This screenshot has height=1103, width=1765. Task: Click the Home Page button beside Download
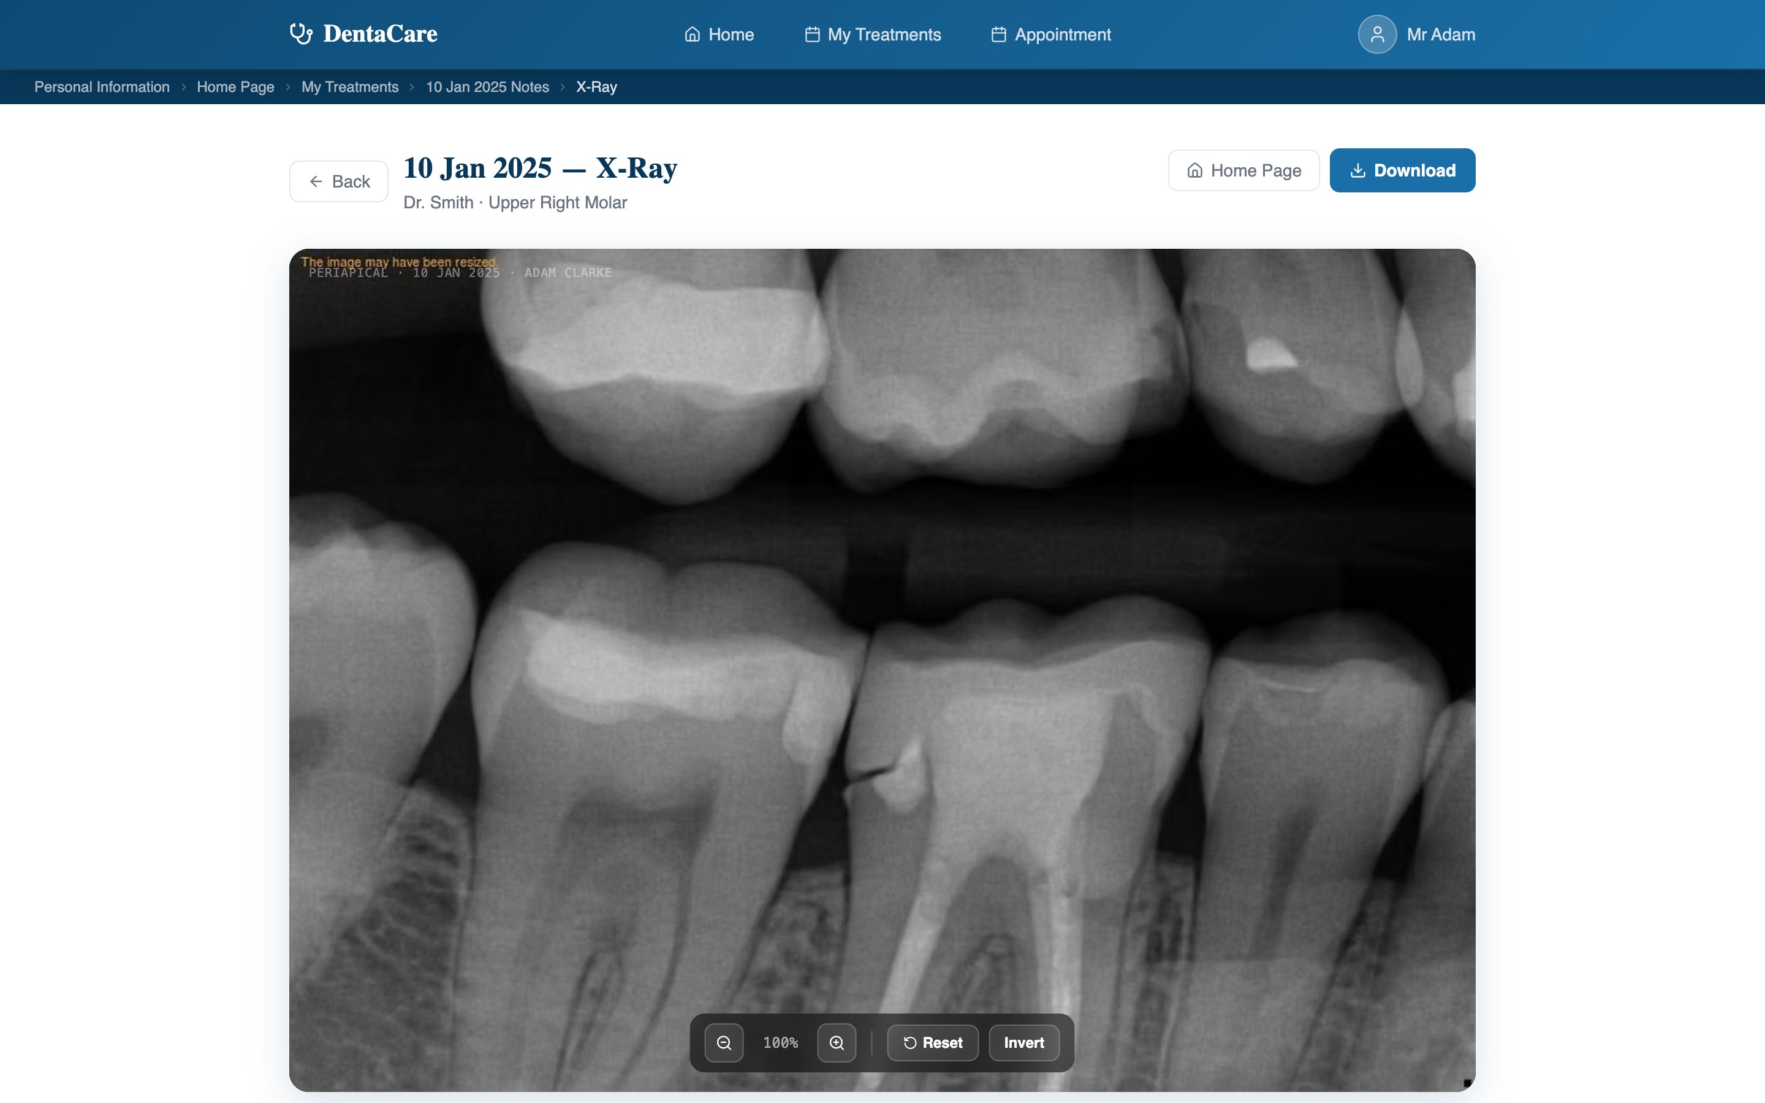[1243, 171]
